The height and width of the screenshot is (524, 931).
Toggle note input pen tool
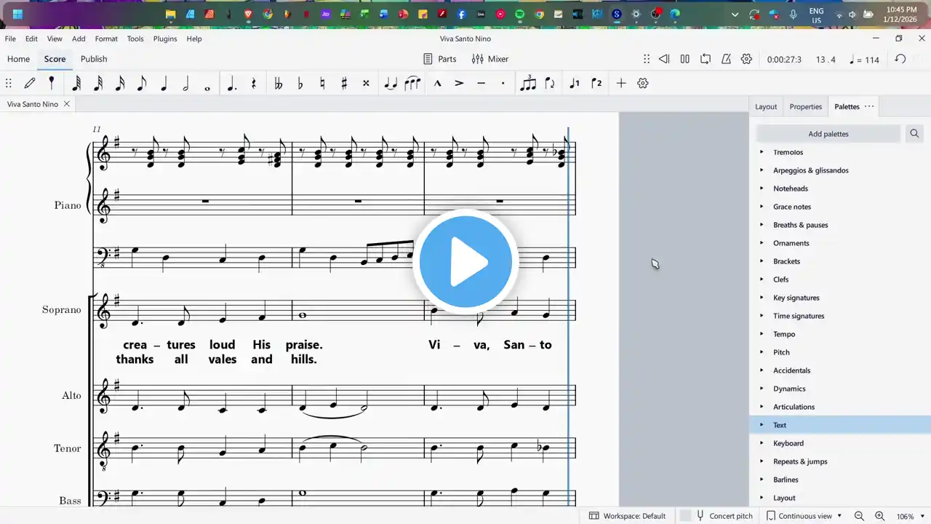point(30,83)
